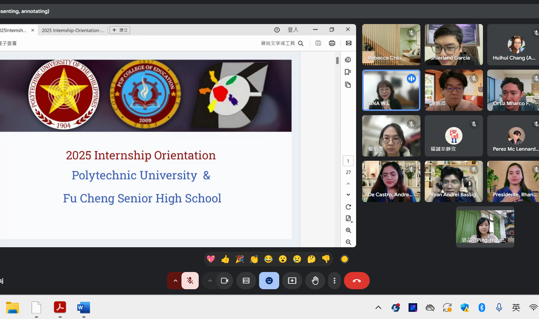Select TINA W.L's video tile

pyautogui.click(x=391, y=90)
